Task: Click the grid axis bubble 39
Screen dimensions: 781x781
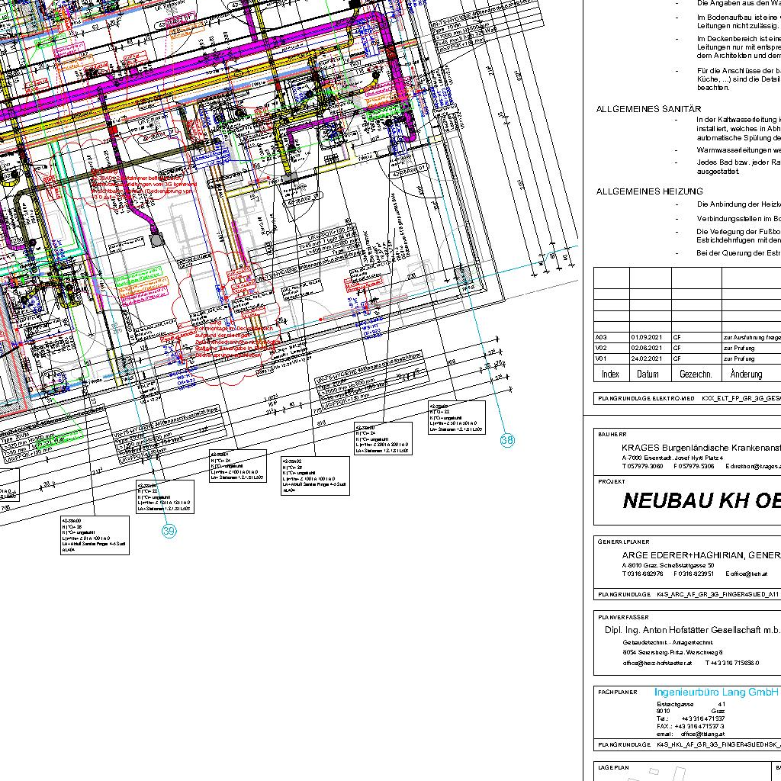Action: [x=169, y=532]
